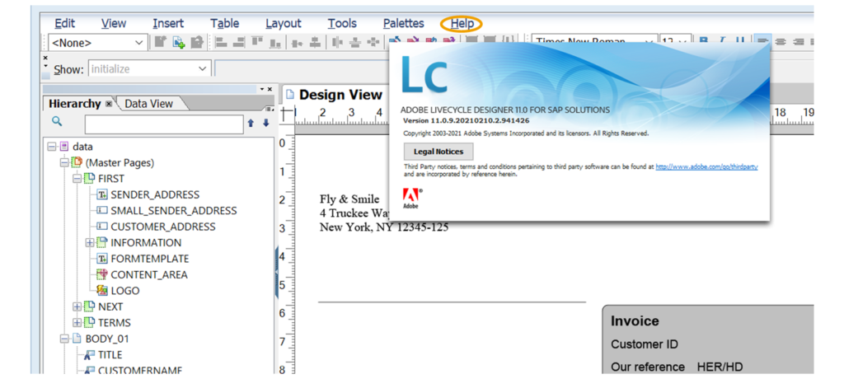Screen dimensions: 844x379
Task: Click the Adobe logo in the About dialog
Action: point(412,199)
